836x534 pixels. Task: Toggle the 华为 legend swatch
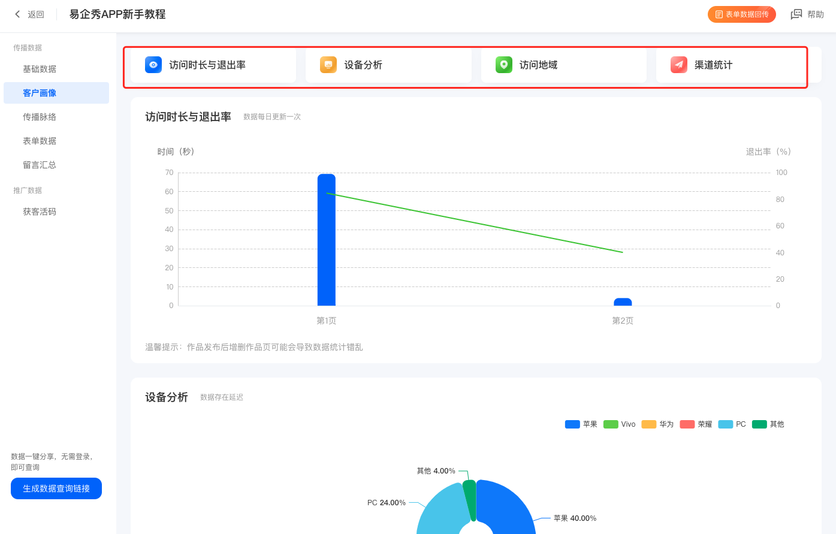(649, 424)
